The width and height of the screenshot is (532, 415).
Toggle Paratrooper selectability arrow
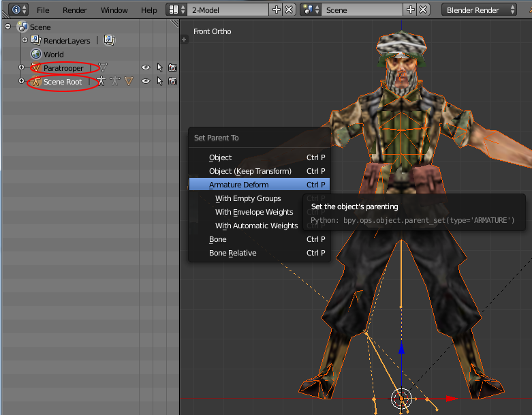(x=159, y=67)
